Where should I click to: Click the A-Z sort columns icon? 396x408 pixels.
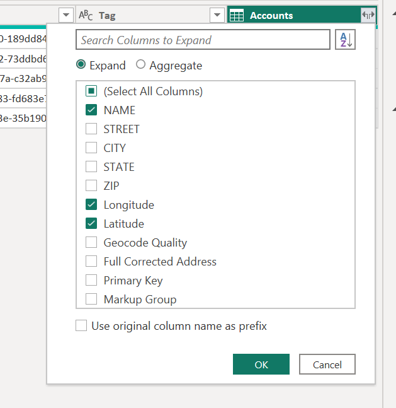click(345, 40)
